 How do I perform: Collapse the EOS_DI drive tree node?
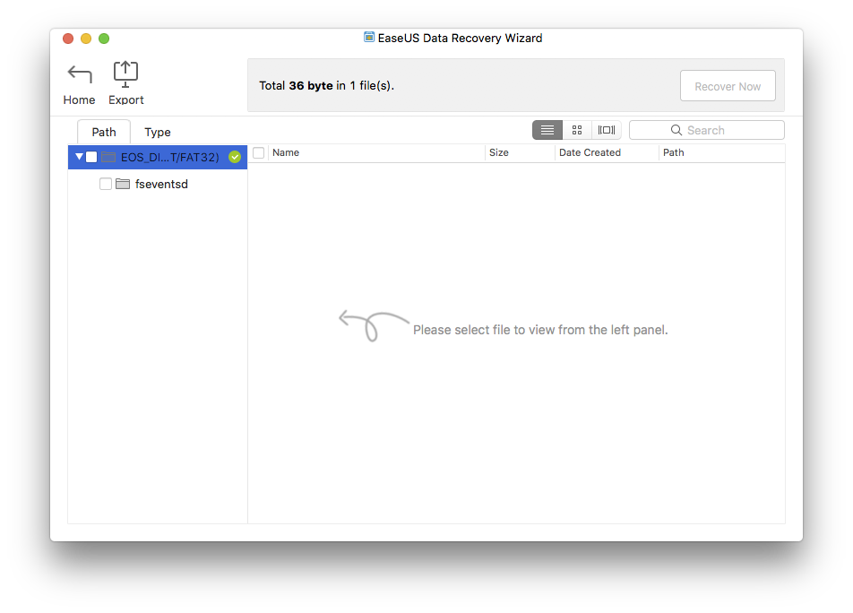[80, 157]
